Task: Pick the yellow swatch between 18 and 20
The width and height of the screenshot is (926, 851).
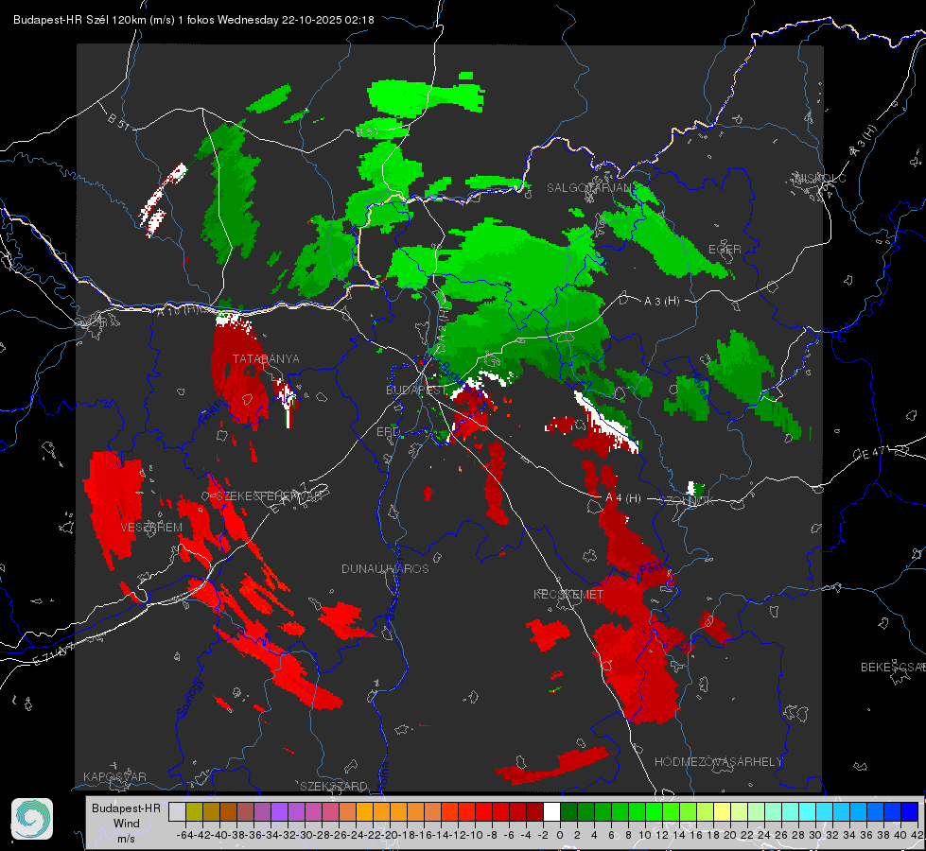Action: click(x=723, y=811)
